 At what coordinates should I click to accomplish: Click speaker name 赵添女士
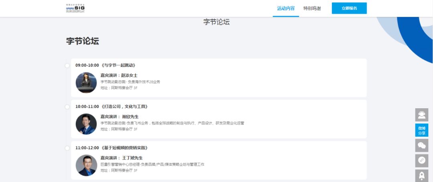click(129, 75)
